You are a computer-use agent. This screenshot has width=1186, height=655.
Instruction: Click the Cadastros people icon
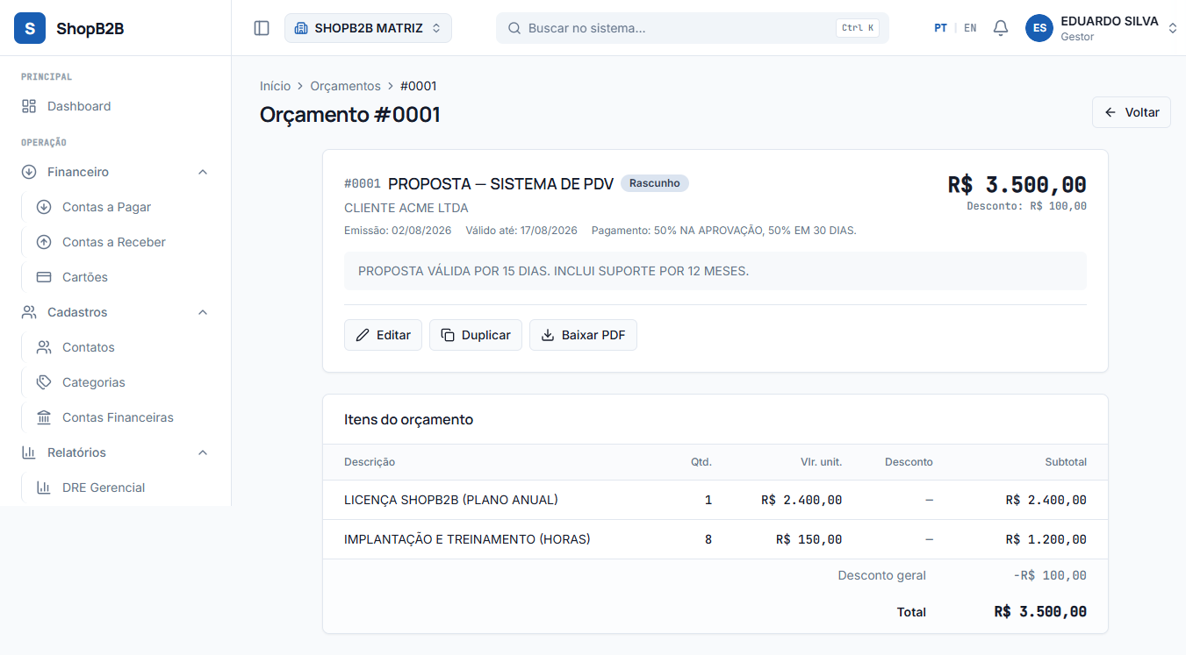pos(29,312)
